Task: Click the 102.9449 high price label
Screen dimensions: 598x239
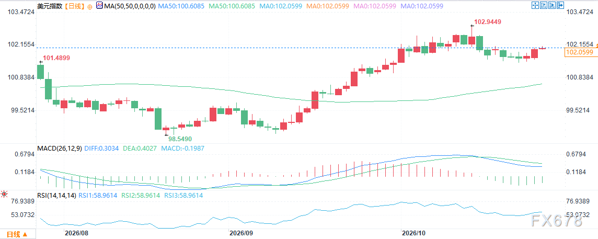Action: pos(487,22)
